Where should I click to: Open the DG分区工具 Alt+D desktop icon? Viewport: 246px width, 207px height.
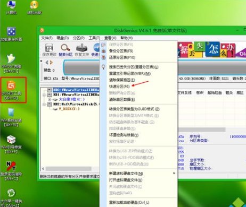(11, 90)
